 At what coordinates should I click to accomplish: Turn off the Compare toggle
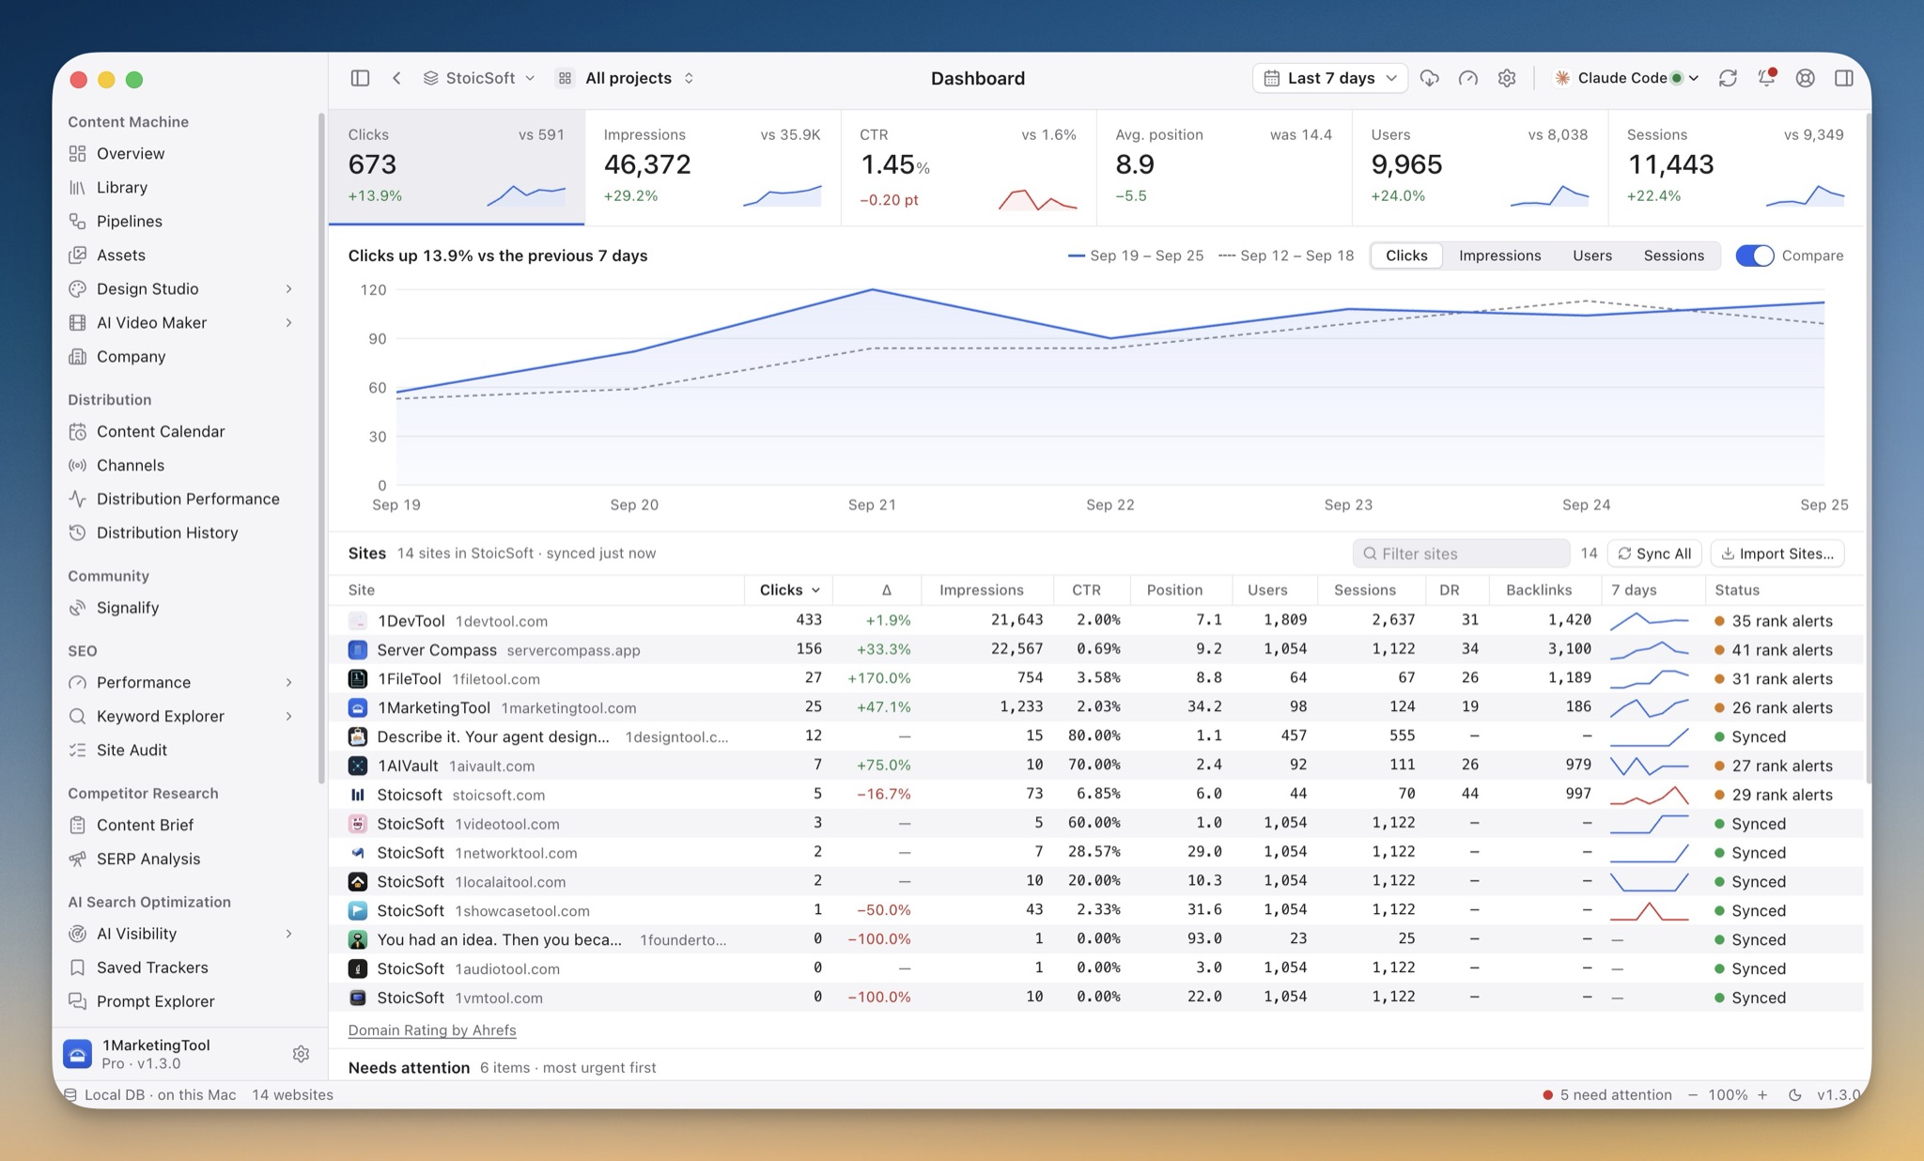1754,255
